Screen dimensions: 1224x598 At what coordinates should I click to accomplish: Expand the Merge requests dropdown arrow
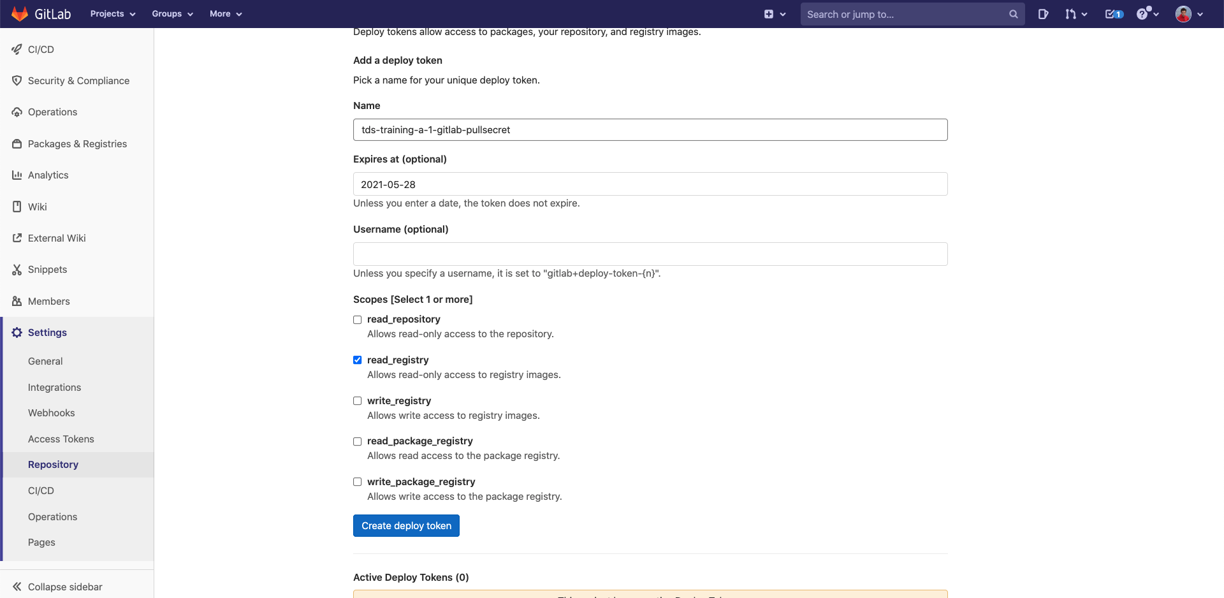tap(1084, 14)
